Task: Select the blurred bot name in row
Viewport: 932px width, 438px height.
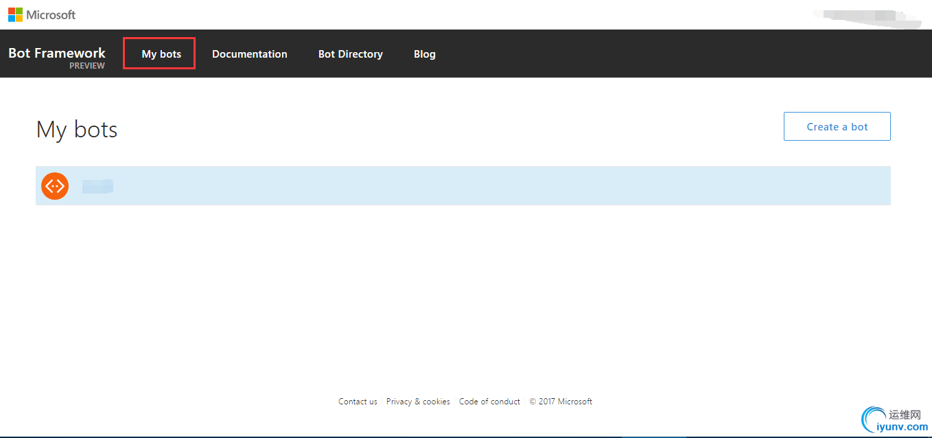Action: [x=97, y=186]
